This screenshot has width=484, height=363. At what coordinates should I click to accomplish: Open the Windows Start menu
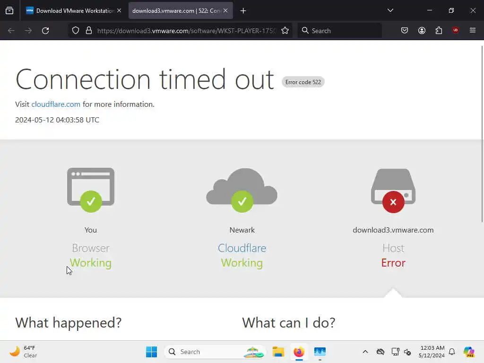(151, 352)
